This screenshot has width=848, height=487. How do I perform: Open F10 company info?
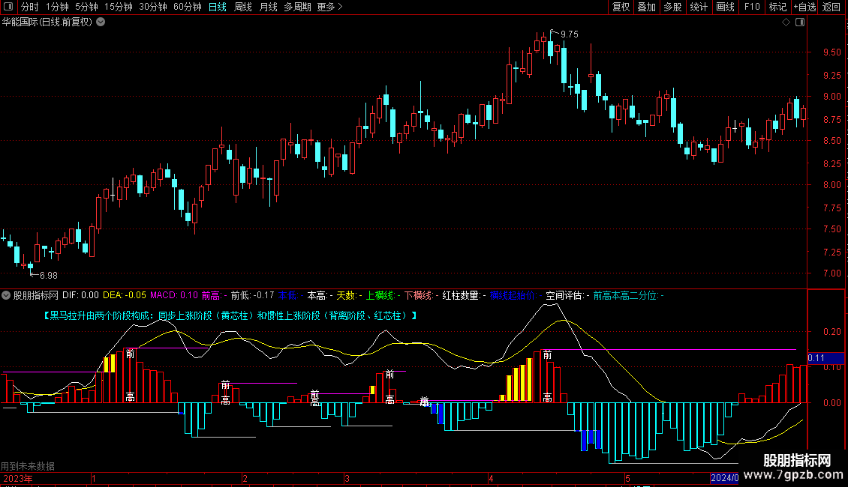(x=752, y=7)
